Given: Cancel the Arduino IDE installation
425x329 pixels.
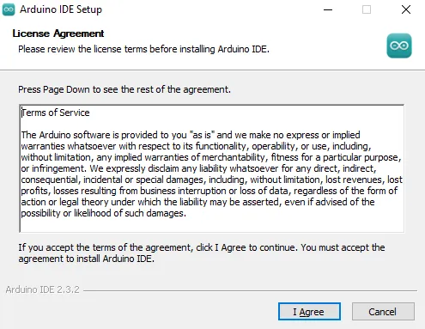Looking at the screenshot, I should point(383,312).
